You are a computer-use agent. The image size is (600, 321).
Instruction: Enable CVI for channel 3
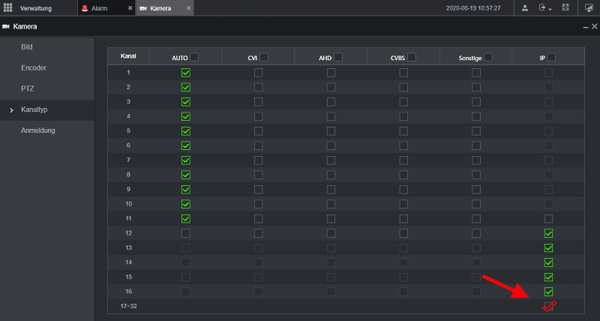point(258,101)
